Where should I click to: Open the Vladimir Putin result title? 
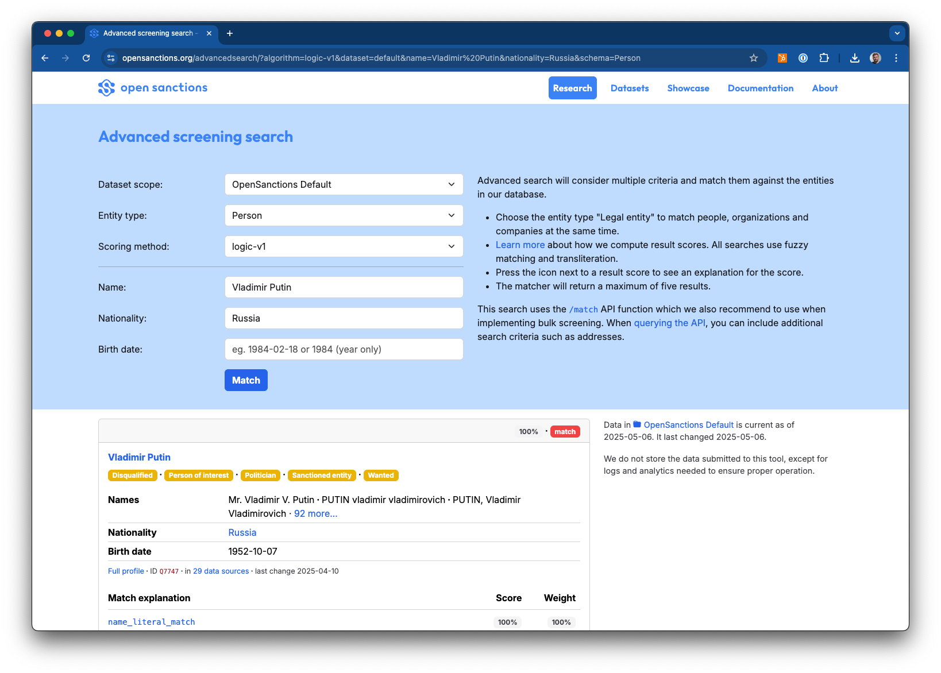139,457
